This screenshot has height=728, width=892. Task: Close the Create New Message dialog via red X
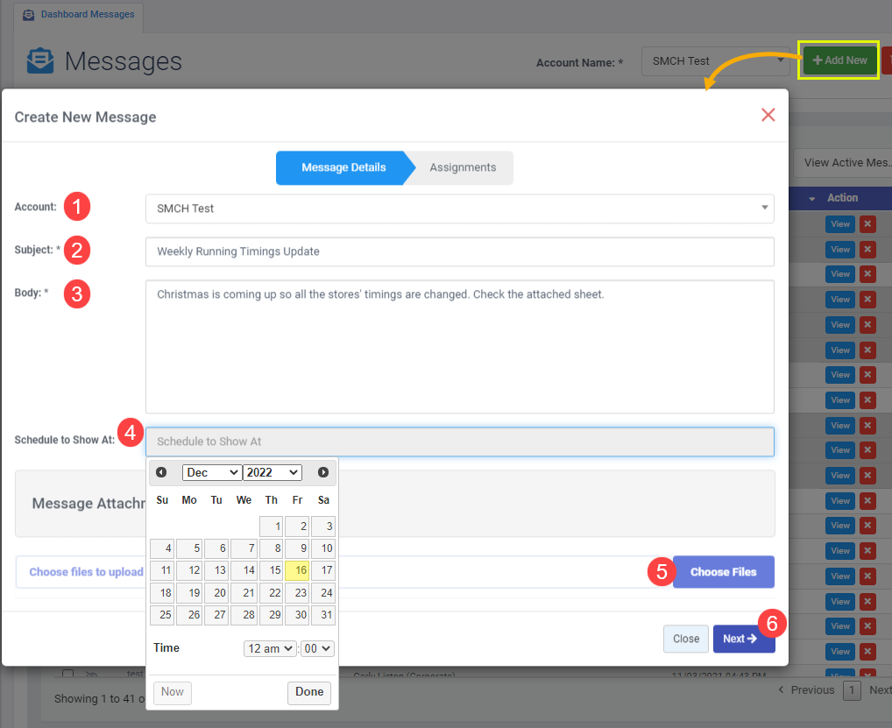click(x=768, y=115)
